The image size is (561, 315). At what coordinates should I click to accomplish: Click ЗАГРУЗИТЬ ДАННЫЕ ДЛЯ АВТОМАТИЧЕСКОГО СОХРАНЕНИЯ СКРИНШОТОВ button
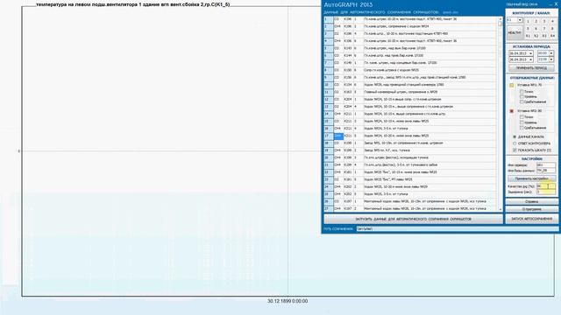point(413,219)
